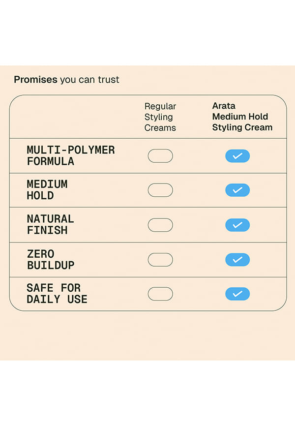Screen dimensions: 295x426
Task: Select empty pill for Safe For Daily Use regular creams
Action: tap(160, 294)
